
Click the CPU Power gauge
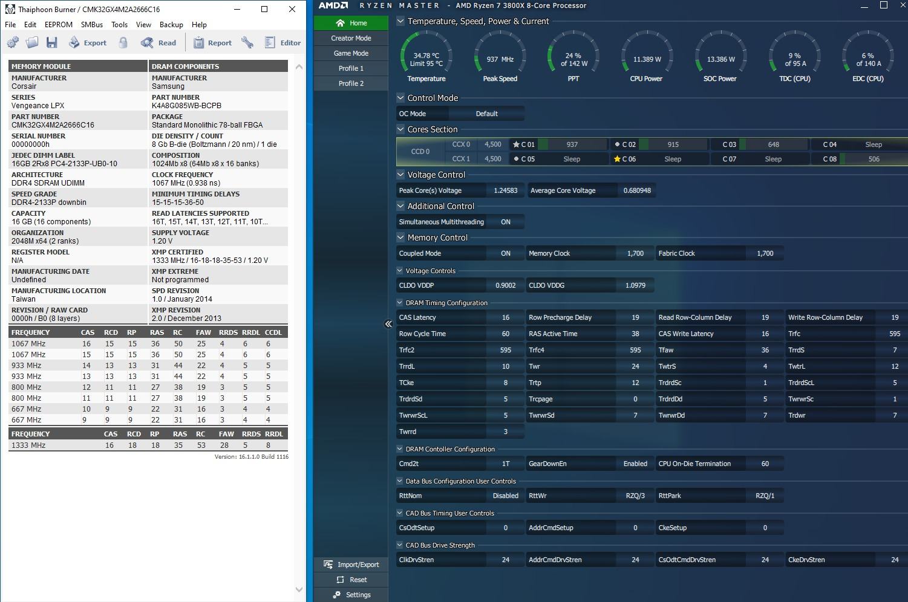tap(647, 57)
